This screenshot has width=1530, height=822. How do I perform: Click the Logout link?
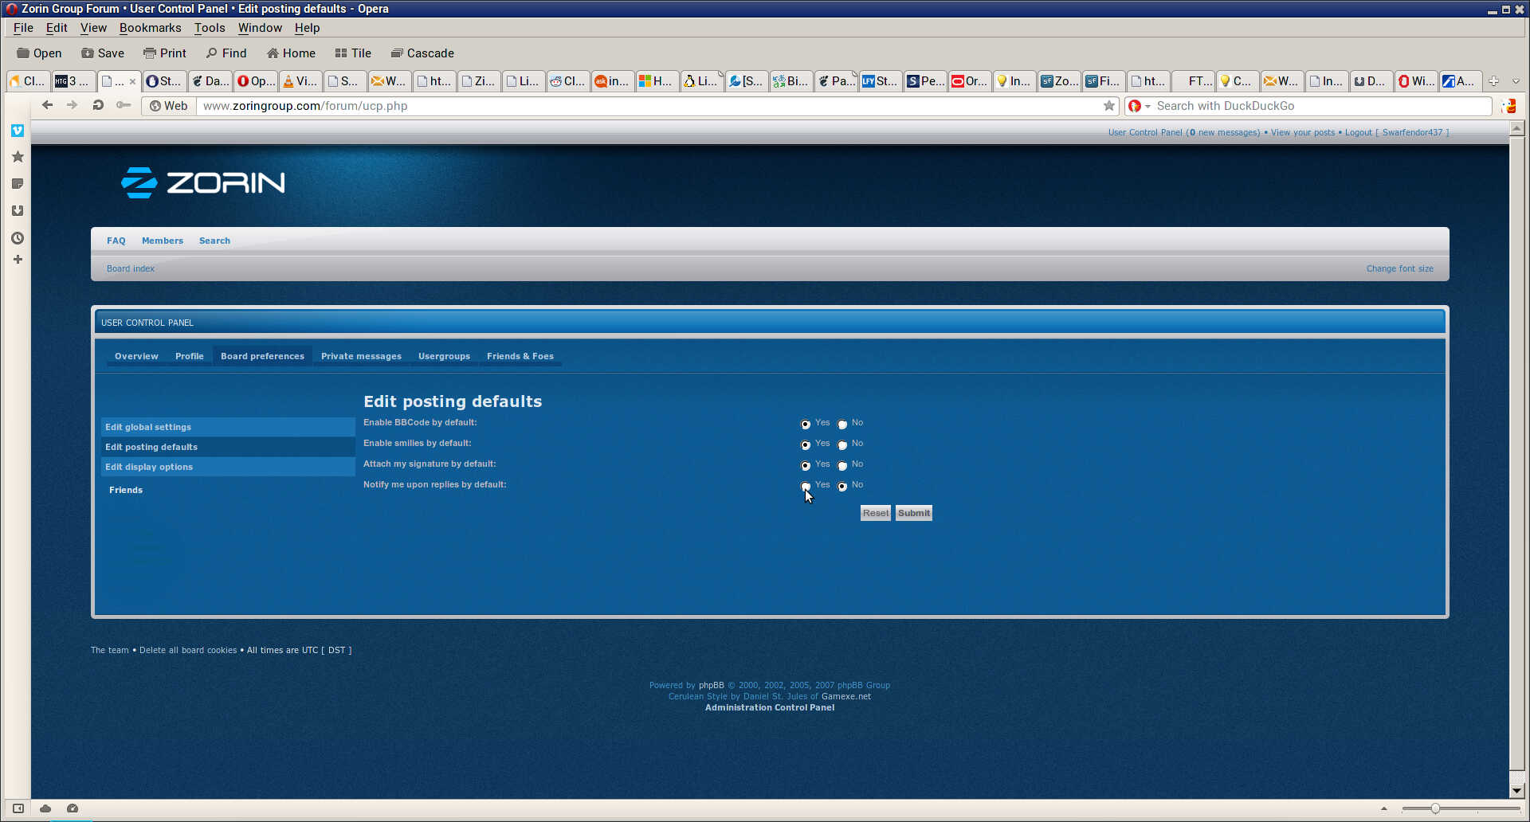pos(1358,132)
